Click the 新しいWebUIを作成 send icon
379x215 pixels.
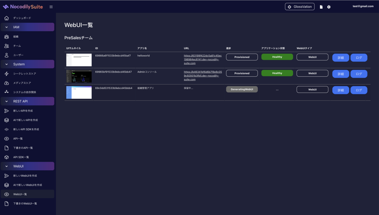coord(7,176)
